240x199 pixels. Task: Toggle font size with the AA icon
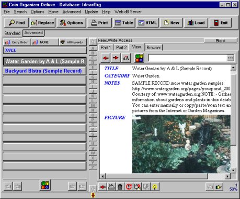click(126, 58)
